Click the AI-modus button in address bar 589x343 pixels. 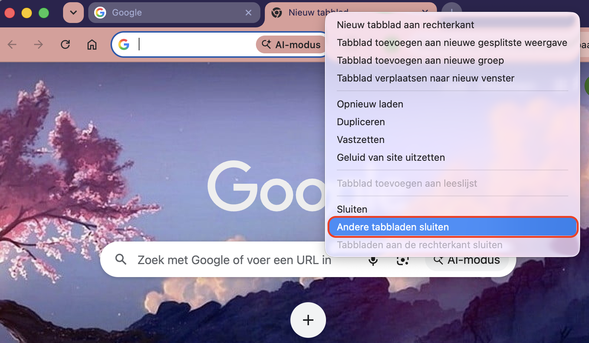click(x=291, y=45)
